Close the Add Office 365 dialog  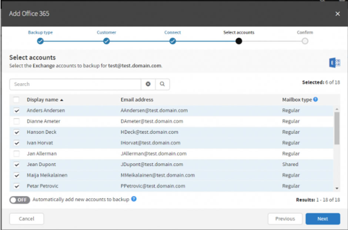338,14
